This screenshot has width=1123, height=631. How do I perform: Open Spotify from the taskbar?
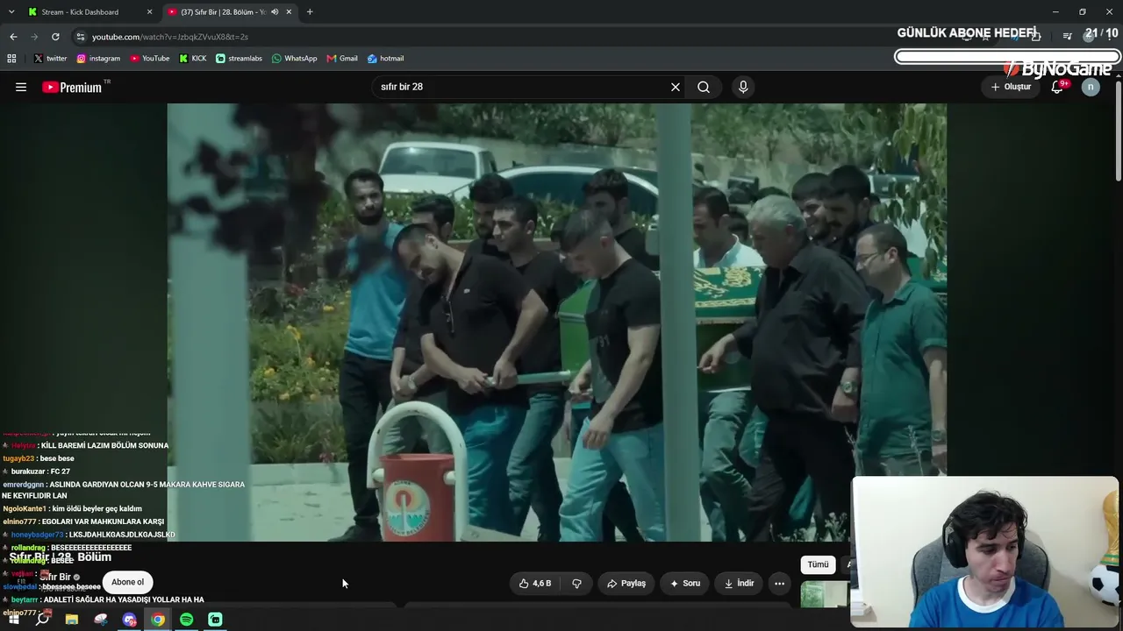(187, 620)
